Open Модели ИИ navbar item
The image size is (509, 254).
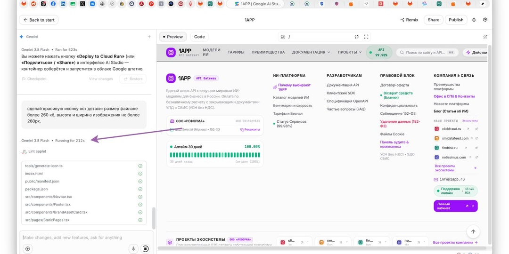pos(212,52)
